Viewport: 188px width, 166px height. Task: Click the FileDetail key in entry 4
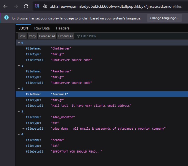click(x=35, y=151)
